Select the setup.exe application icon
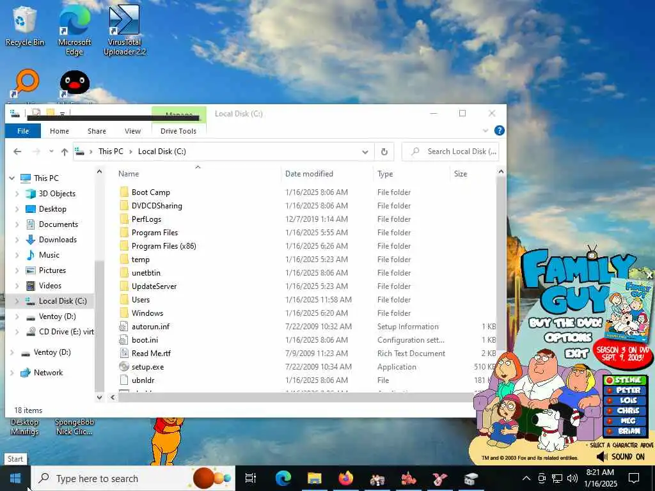655x491 pixels. 124,366
